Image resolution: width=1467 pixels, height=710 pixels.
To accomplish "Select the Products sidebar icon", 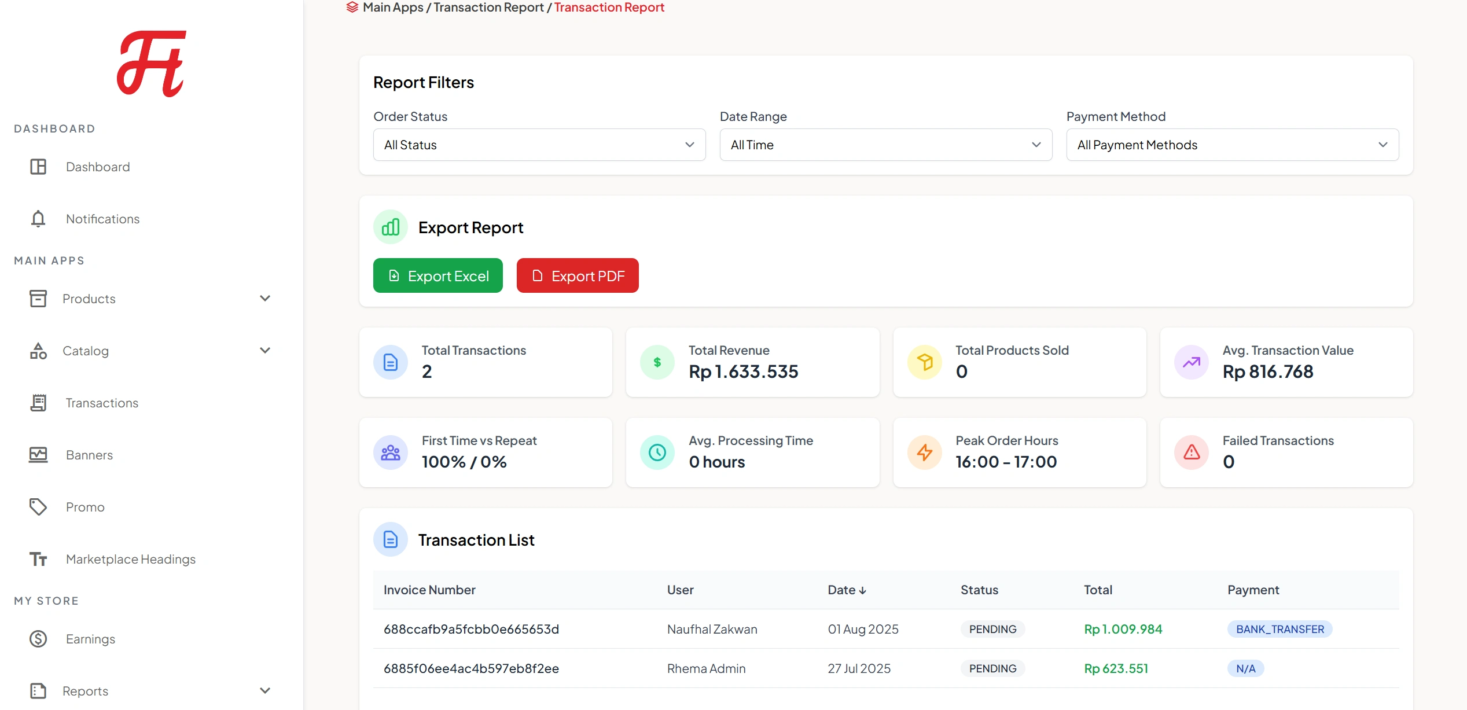I will [38, 299].
